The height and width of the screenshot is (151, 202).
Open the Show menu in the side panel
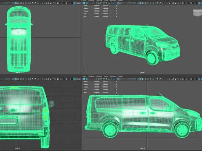pyautogui.click(x=106, y=76)
